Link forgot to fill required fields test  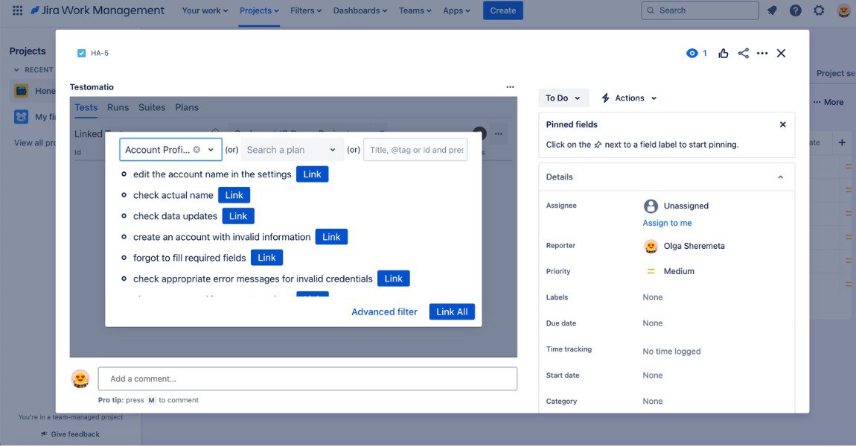[267, 257]
